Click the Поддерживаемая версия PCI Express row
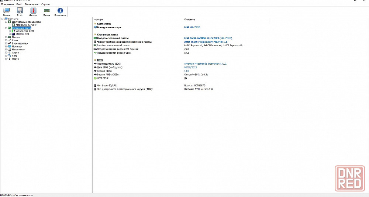 141,49
